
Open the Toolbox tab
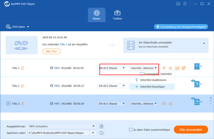coord(117,15)
